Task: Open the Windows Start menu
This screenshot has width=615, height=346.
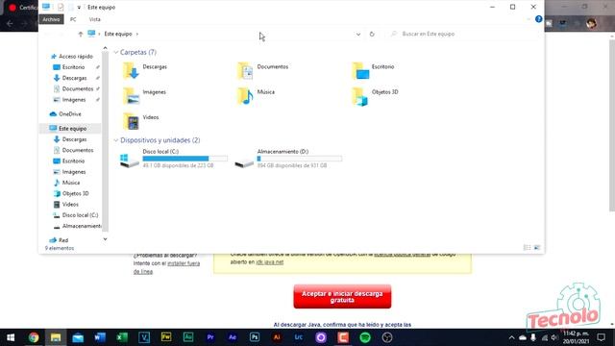Action: (11, 337)
